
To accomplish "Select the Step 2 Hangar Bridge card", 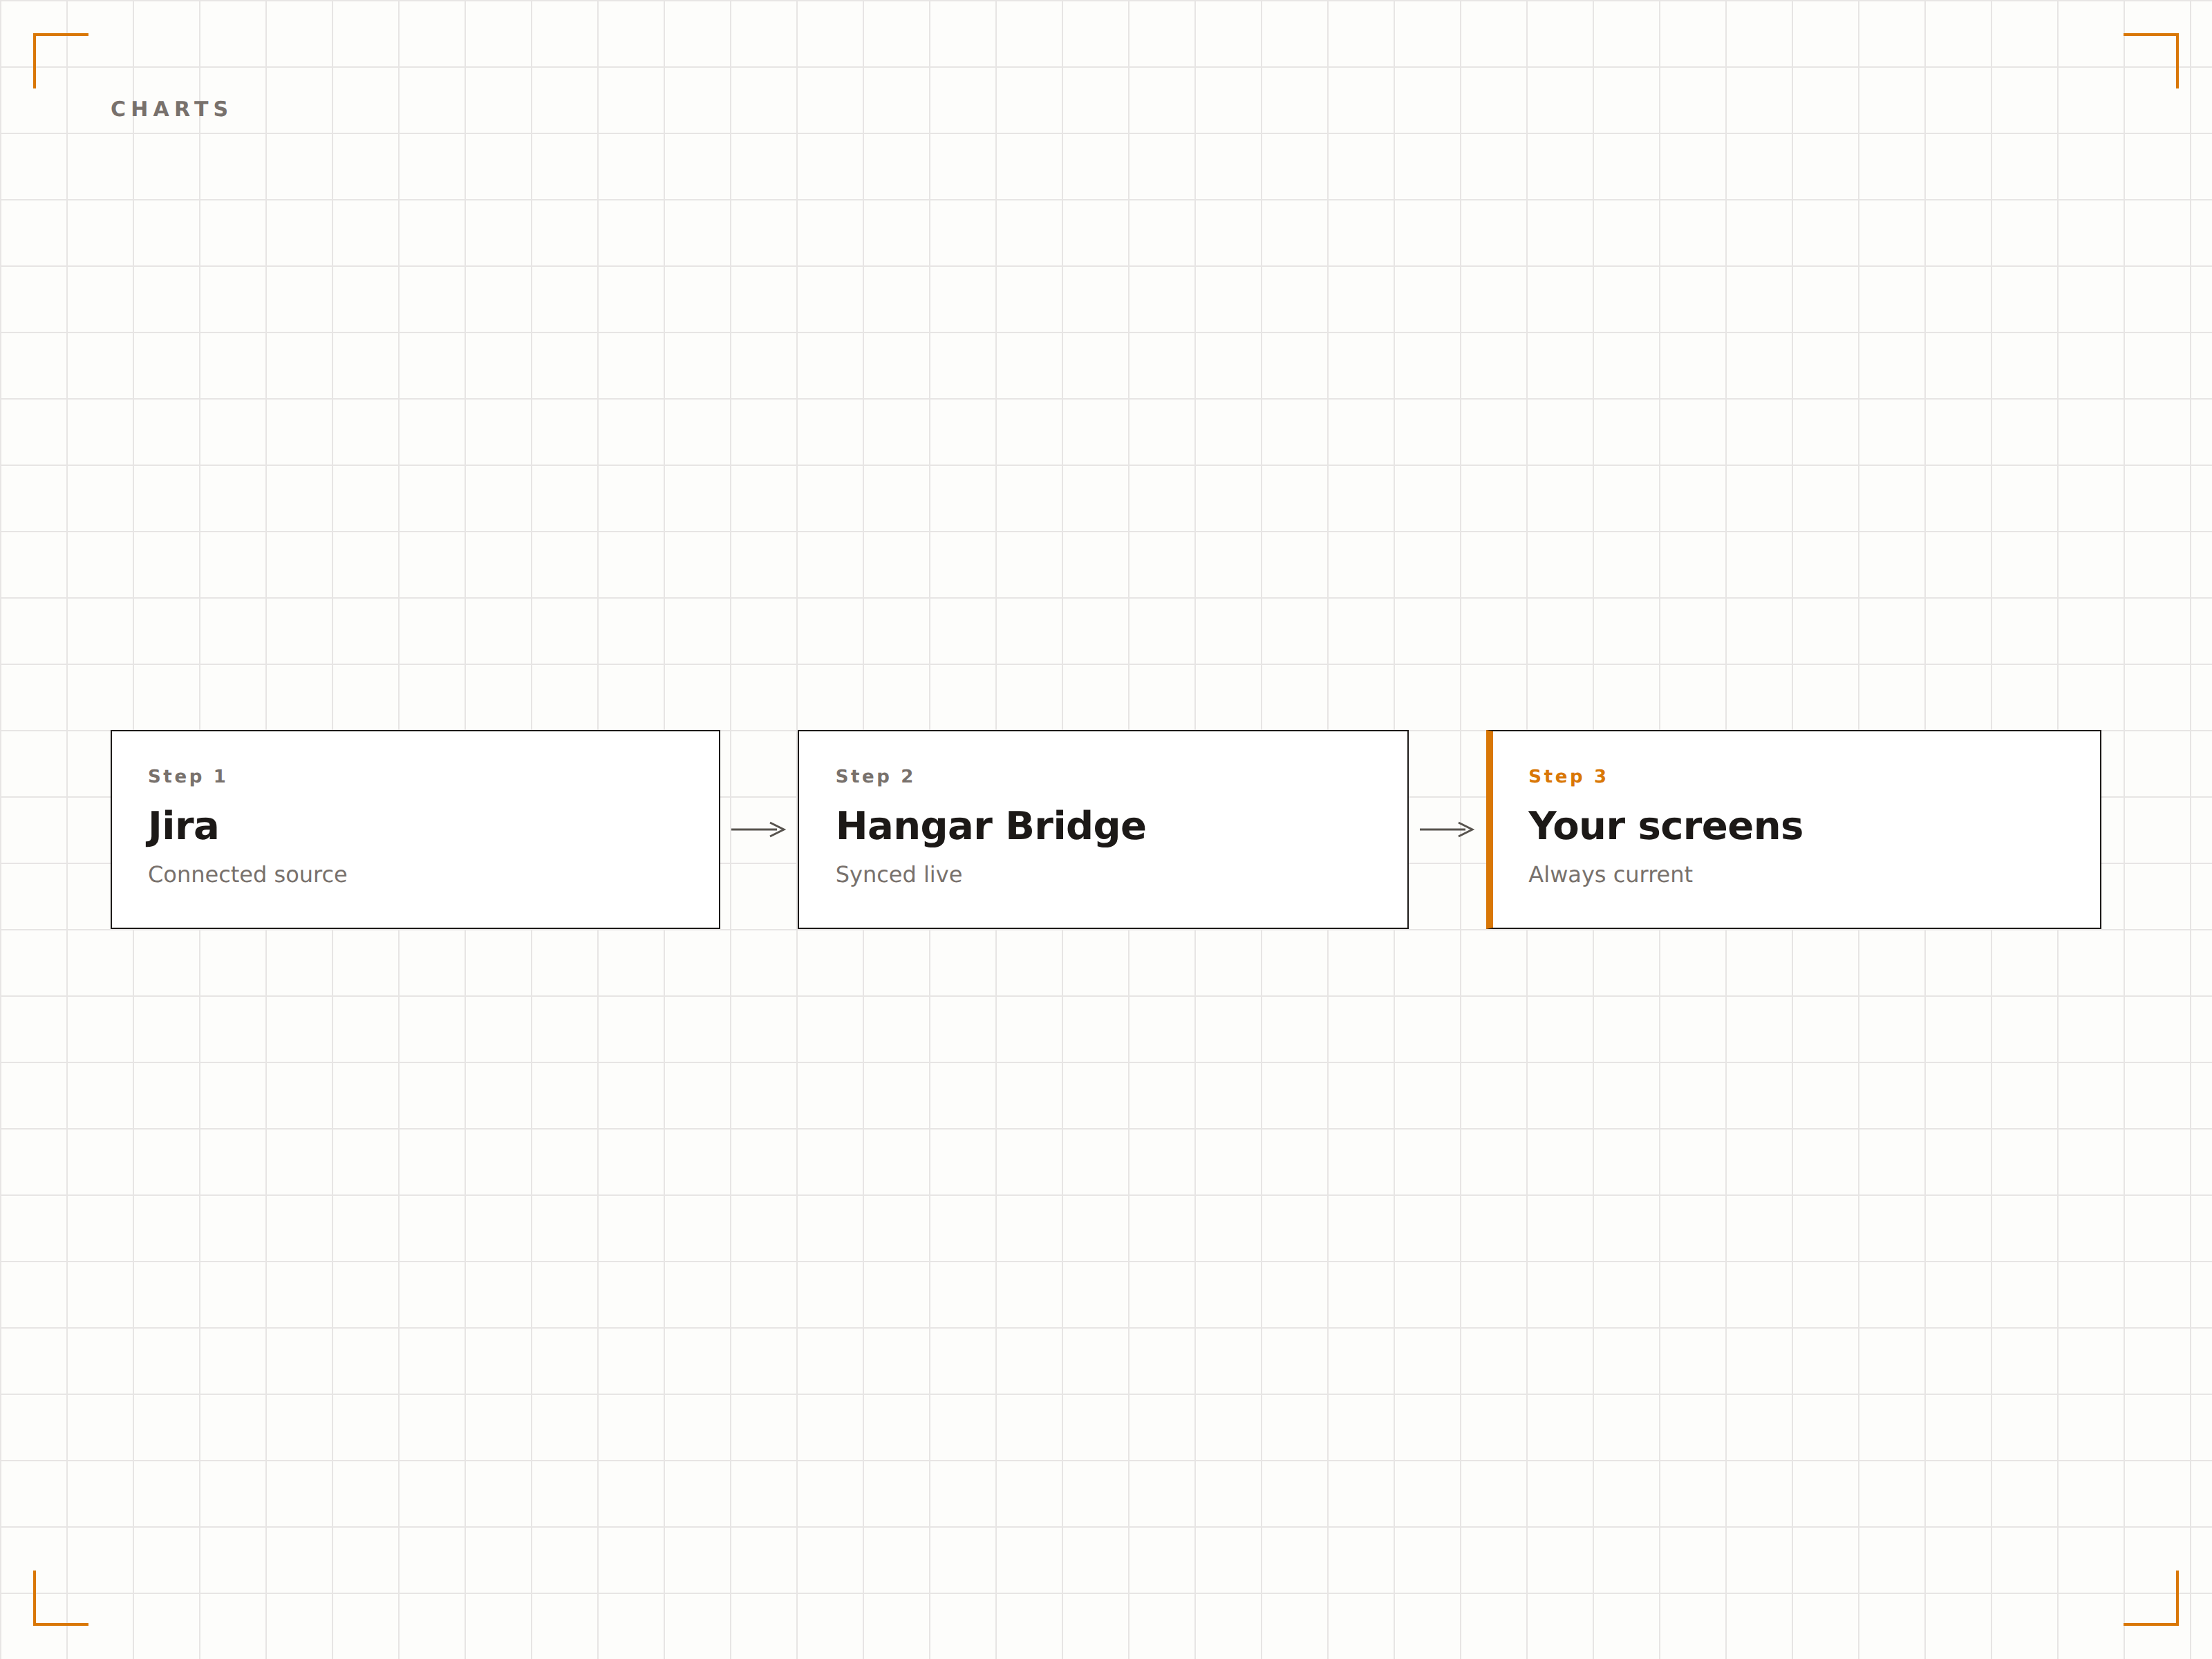I will coord(1103,829).
